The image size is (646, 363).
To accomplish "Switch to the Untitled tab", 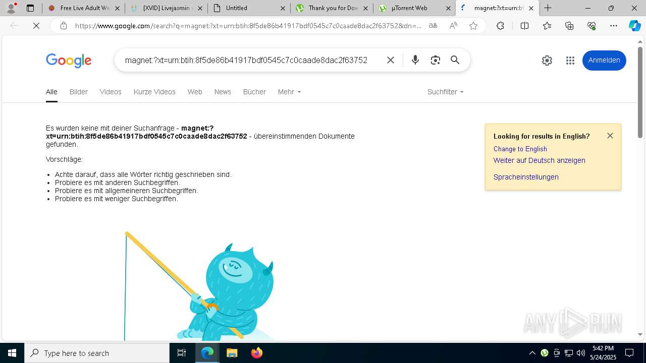I will (248, 8).
